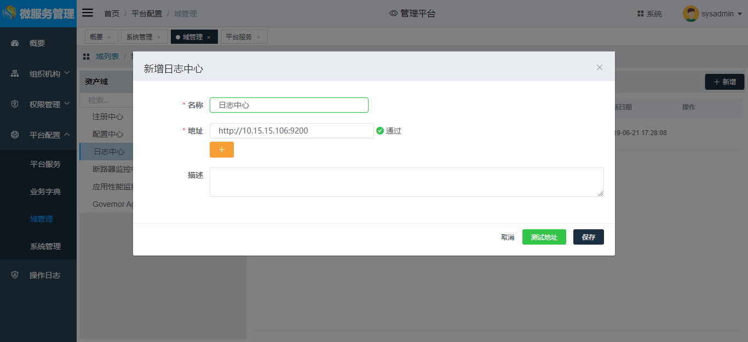
Task: Click the 地址 URL input field
Action: 291,131
